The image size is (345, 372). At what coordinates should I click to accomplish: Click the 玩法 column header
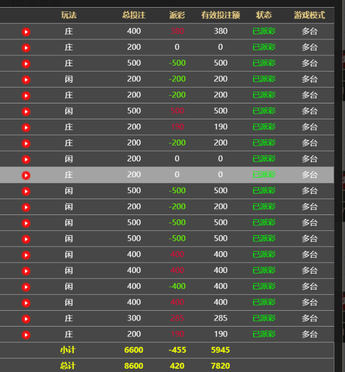pos(69,15)
